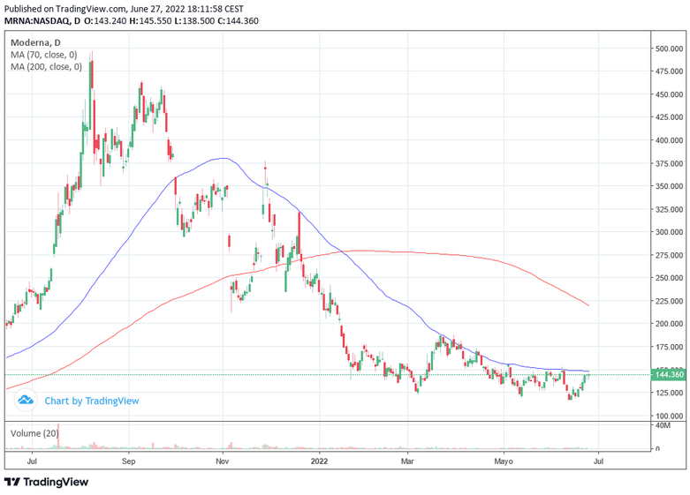Click the "2022" time axis label
This screenshot has width=690, height=495.
(319, 461)
